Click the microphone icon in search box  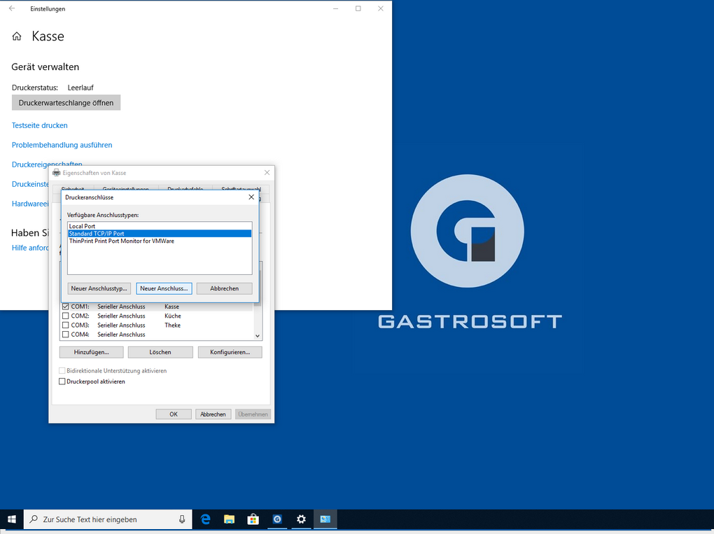point(182,519)
